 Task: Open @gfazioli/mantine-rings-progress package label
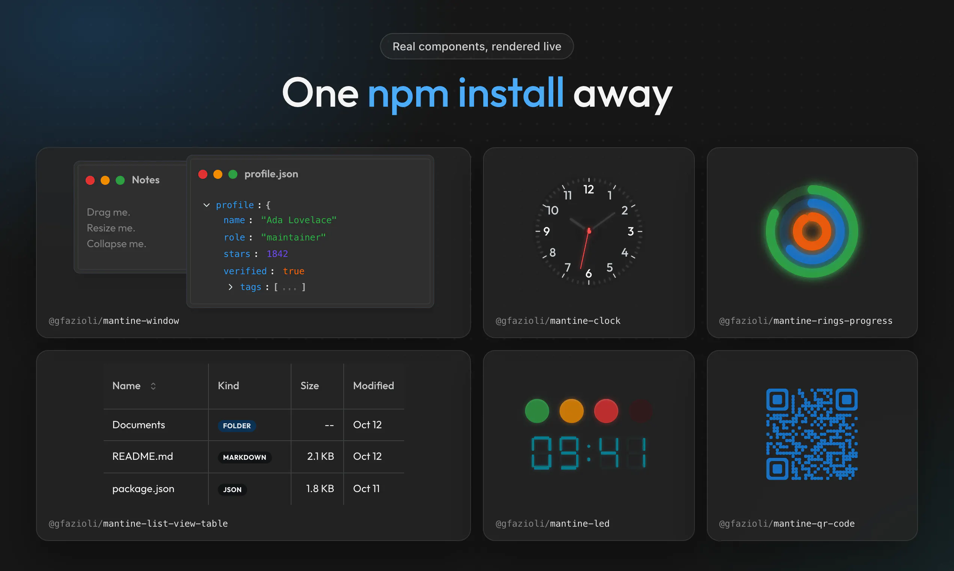click(806, 321)
